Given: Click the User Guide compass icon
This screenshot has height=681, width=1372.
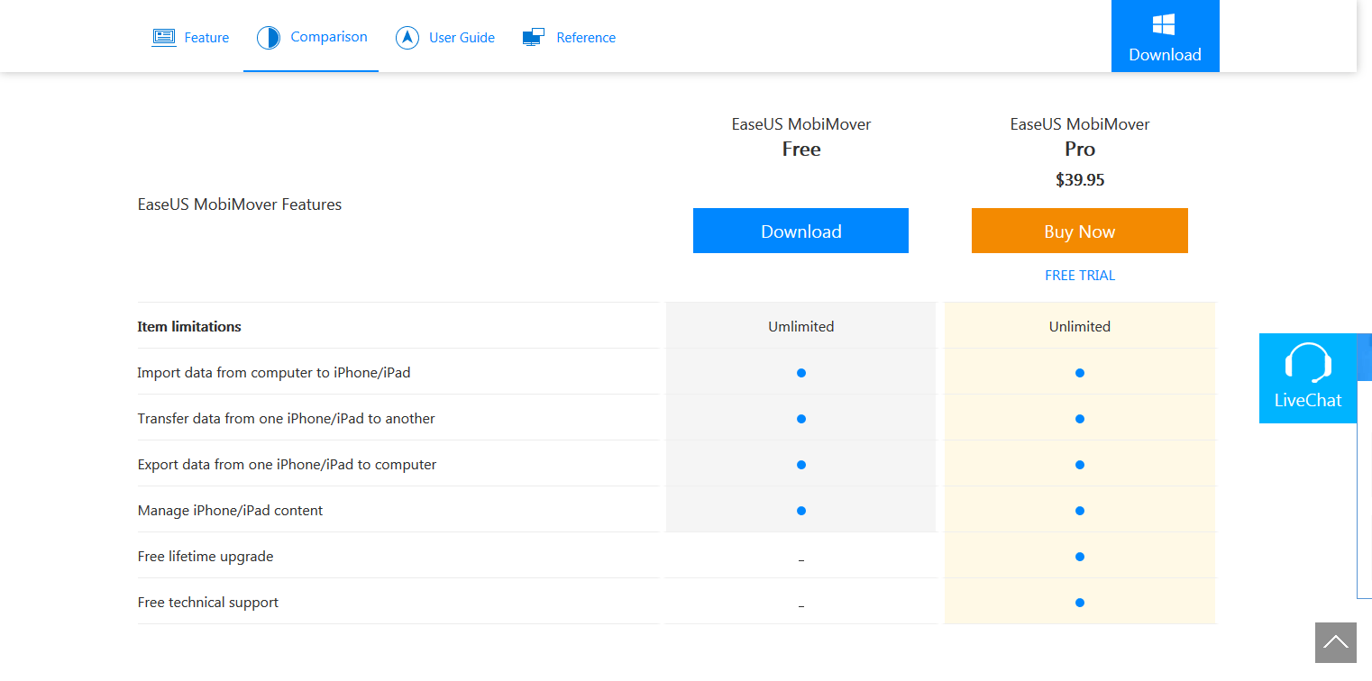Looking at the screenshot, I should 407,38.
